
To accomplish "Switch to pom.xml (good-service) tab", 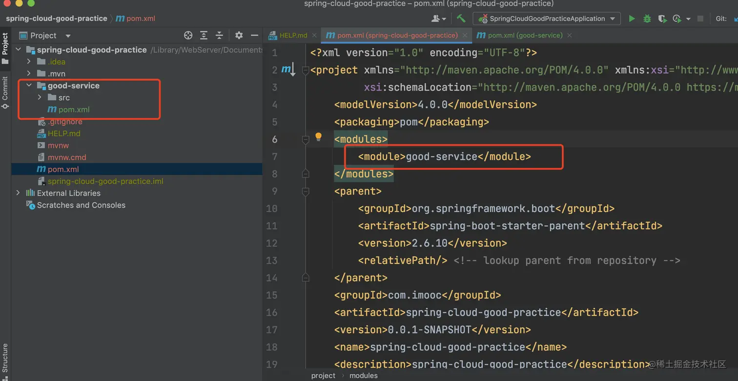I will coord(525,35).
